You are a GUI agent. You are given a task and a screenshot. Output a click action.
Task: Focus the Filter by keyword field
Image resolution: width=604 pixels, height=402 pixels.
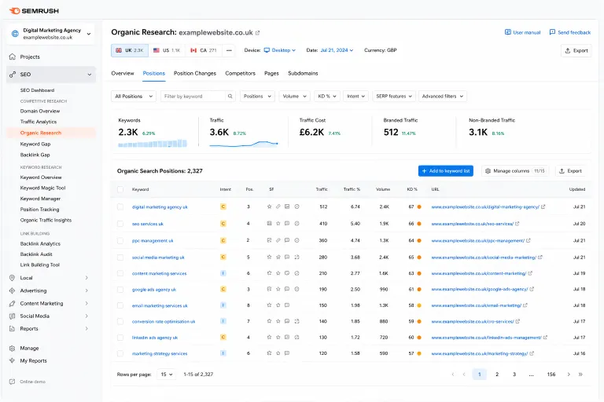(x=193, y=96)
